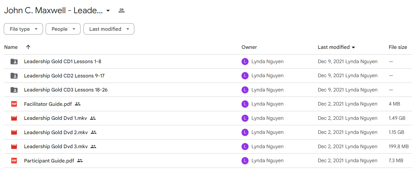Click Lynda Nguyen avatar in Facilitator Guide.pdf row
Image resolution: width=412 pixels, height=190 pixels.
[x=245, y=104]
